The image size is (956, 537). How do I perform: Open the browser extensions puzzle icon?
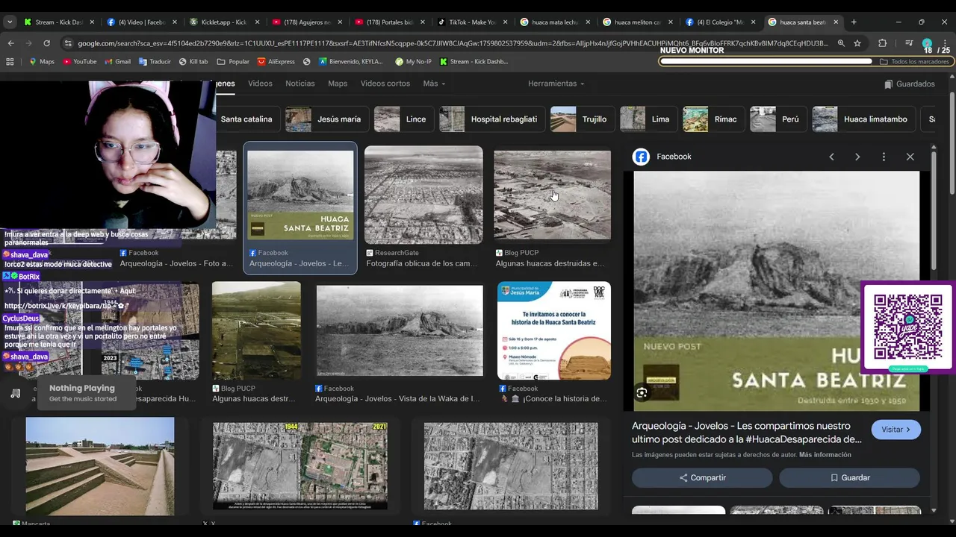882,43
